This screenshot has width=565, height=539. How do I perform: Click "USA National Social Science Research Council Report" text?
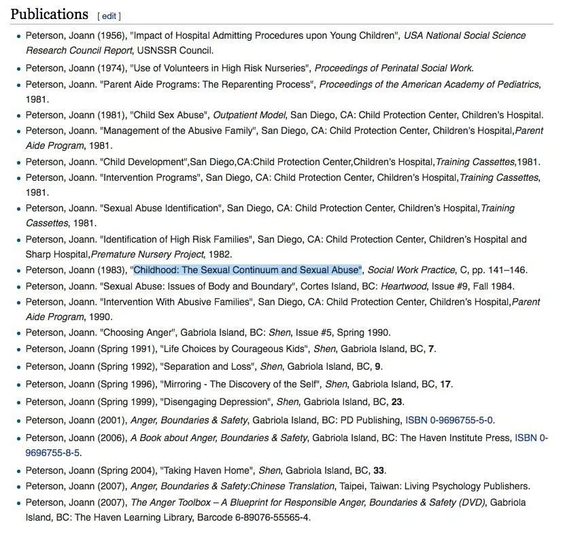point(275,43)
